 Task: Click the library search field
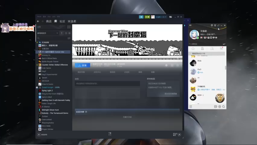[52, 38]
